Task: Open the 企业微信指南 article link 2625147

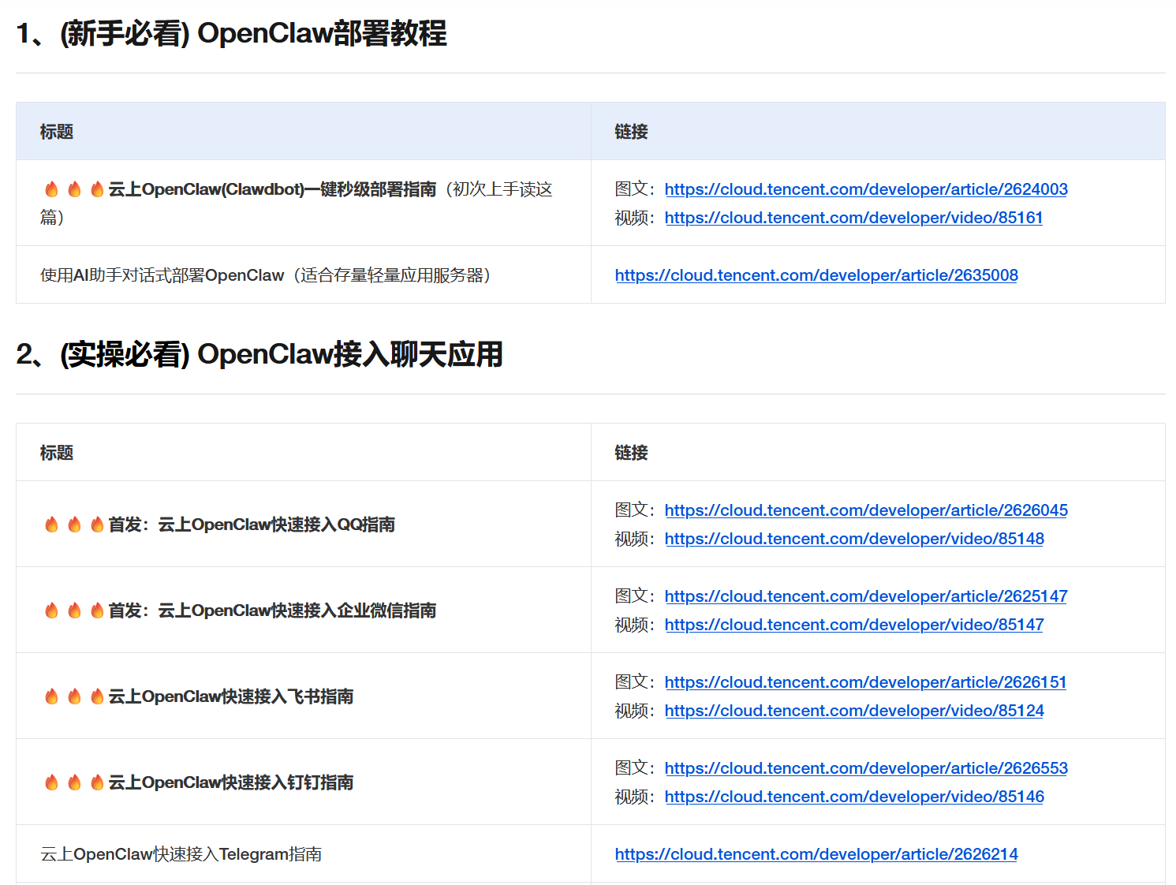Action: [x=866, y=596]
